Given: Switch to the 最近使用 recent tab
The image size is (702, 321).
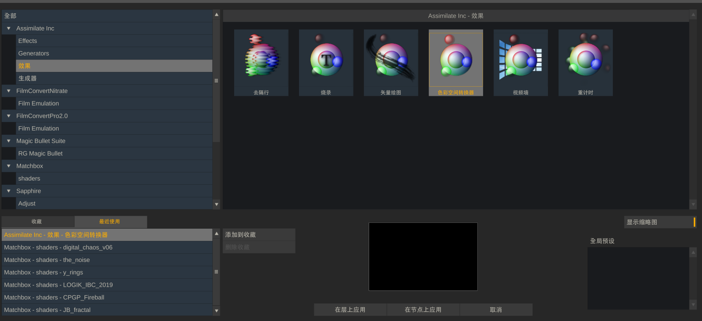Looking at the screenshot, I should click(111, 221).
